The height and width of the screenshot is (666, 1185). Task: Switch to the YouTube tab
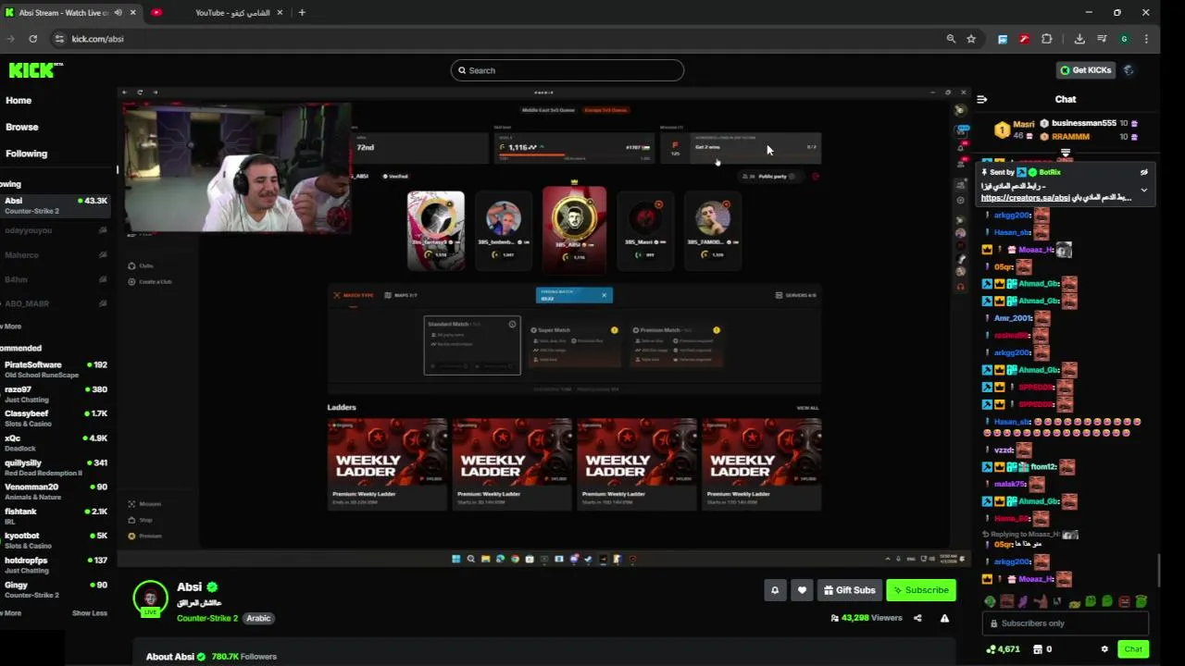pos(219,13)
